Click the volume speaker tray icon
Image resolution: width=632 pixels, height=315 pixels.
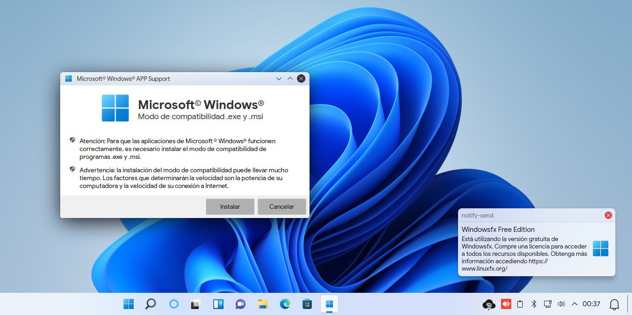(562, 304)
